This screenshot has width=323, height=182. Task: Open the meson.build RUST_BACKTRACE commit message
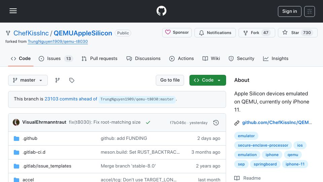point(140,152)
